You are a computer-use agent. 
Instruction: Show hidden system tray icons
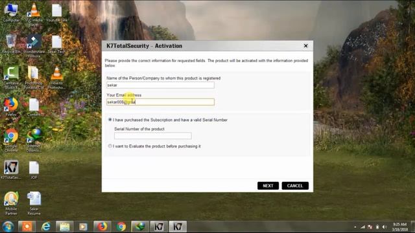(x=355, y=227)
